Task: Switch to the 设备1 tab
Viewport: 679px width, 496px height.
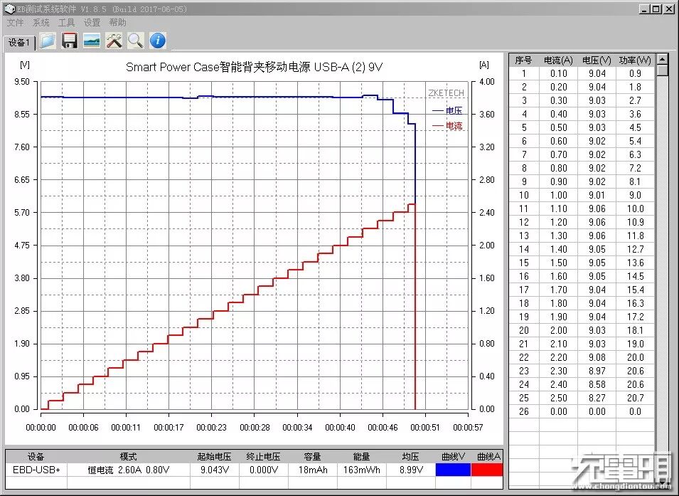Action: click(19, 43)
